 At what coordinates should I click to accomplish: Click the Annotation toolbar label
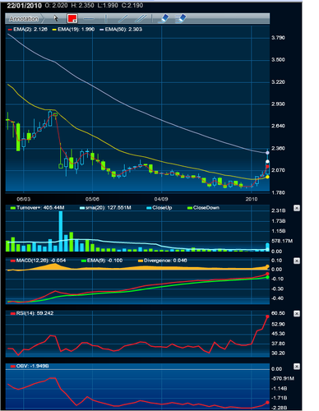pos(24,19)
